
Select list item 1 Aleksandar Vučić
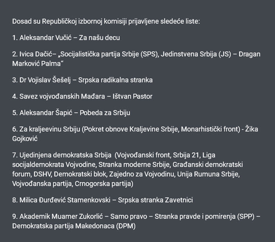(66, 38)
